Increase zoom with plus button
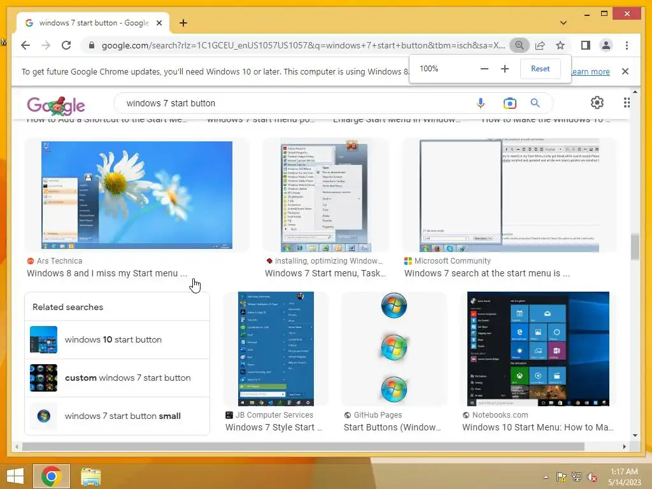Screen dimensions: 652x489 click(x=505, y=69)
